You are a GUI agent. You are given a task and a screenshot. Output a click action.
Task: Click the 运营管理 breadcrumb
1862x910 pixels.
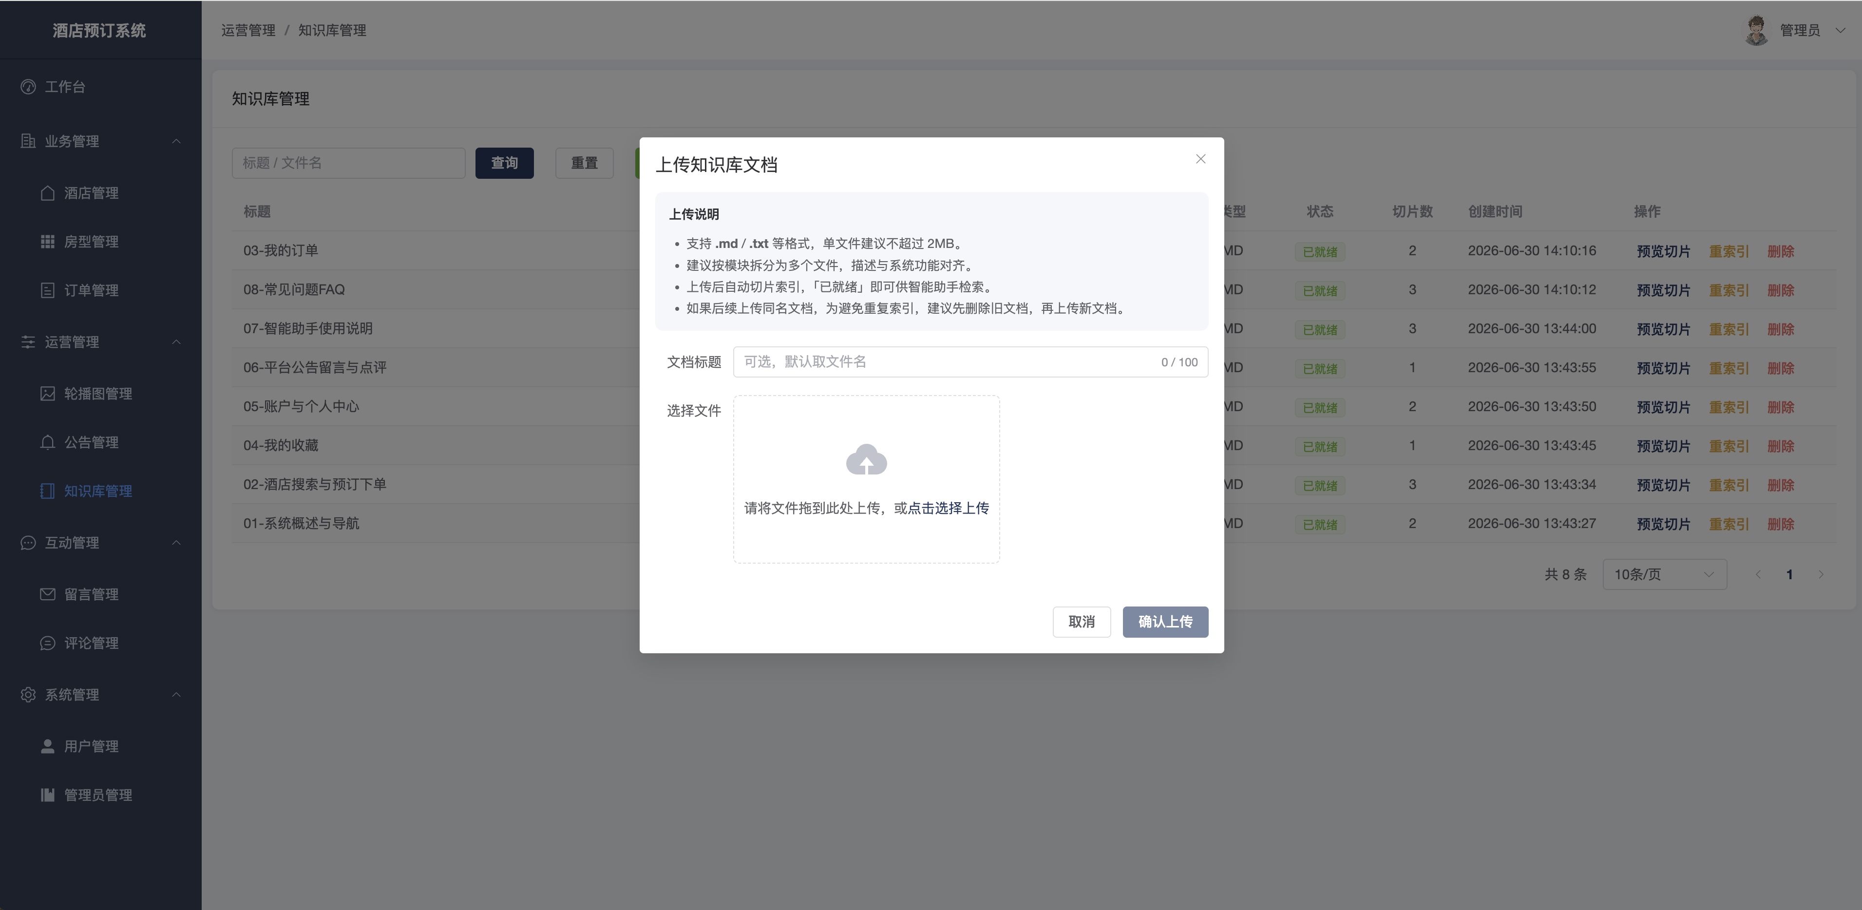click(x=248, y=30)
